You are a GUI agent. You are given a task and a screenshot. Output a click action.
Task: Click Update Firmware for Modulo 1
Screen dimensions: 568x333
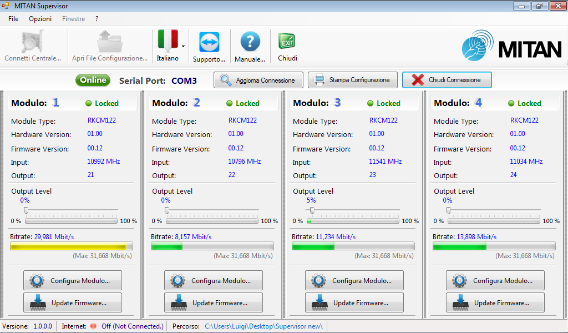[73, 302]
